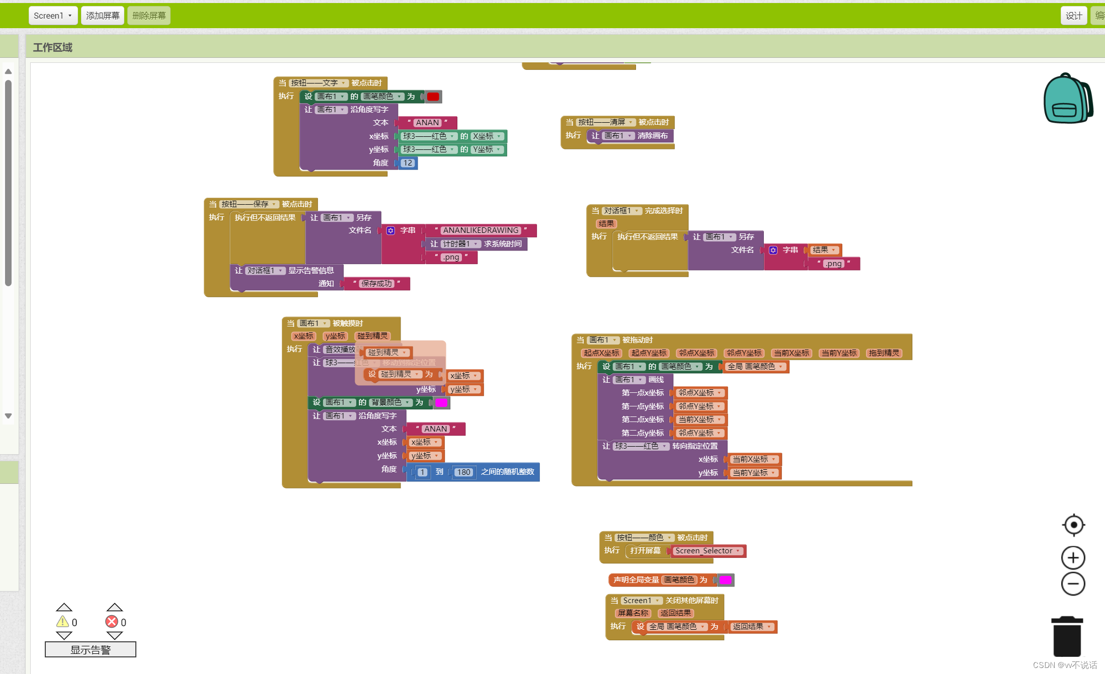
Task: Click the blue mutator gear on ANANLIKEDRAWING join block
Action: tap(391, 230)
